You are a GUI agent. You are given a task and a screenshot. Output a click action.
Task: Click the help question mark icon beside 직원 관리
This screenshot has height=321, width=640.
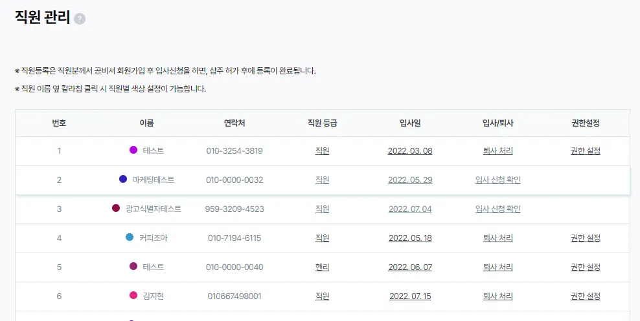(x=80, y=19)
